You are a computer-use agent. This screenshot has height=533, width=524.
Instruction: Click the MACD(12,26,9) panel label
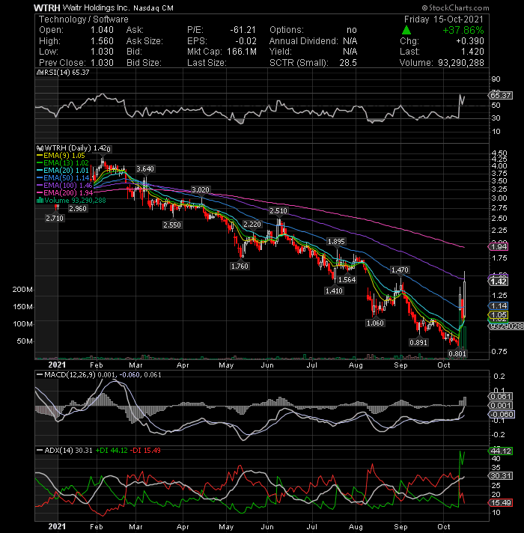pyautogui.click(x=70, y=374)
